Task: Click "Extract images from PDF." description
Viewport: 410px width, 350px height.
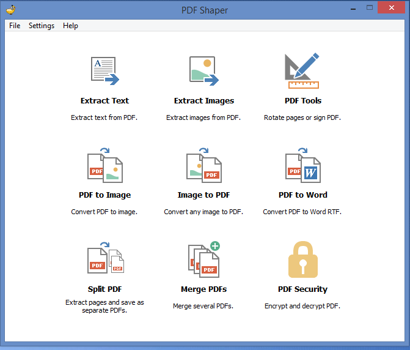Action: pos(203,118)
